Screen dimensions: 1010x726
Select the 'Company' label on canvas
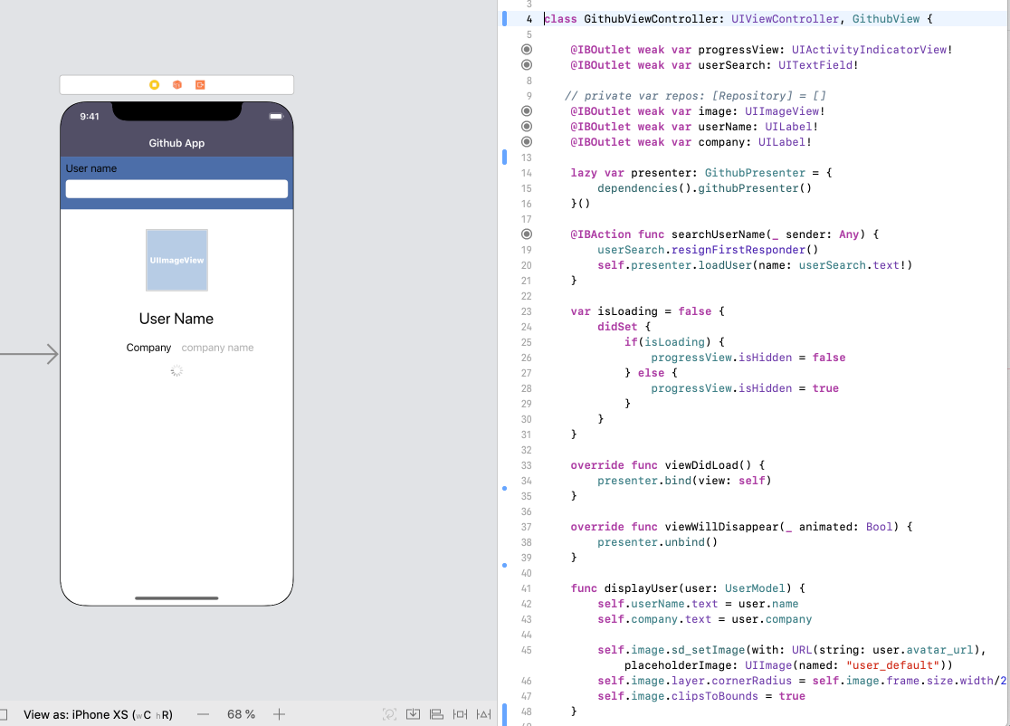click(x=148, y=348)
